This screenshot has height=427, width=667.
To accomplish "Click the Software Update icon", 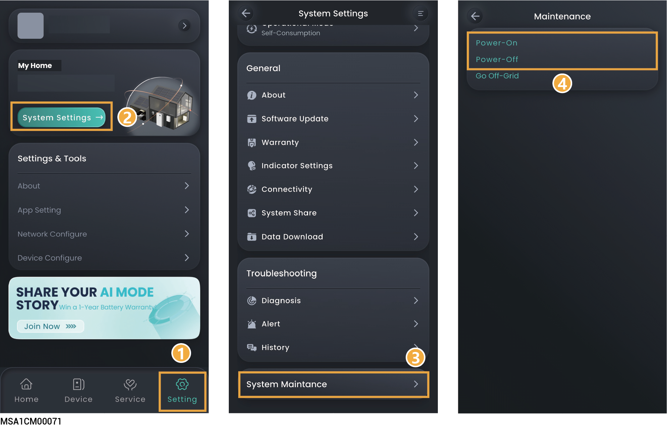I will [252, 119].
